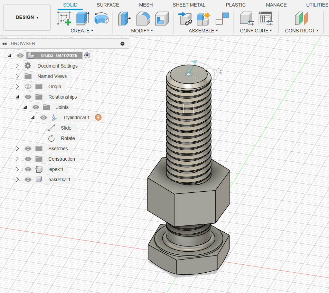Image resolution: width=329 pixels, height=293 pixels.
Task: Choose the Fillet tool
Action: click(143, 18)
